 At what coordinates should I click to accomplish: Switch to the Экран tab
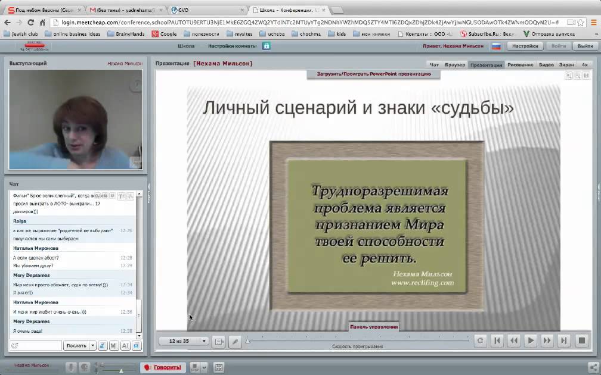click(x=566, y=65)
